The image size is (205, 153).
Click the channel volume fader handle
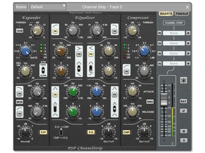[x=164, y=99]
